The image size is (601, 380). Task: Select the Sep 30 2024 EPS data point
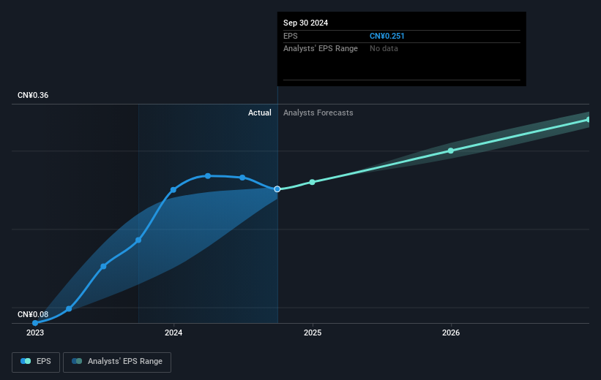point(277,189)
